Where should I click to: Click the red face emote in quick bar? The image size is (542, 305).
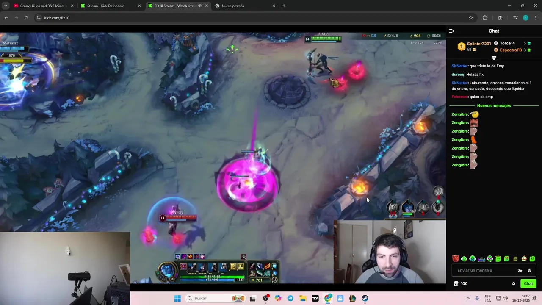pos(455,259)
